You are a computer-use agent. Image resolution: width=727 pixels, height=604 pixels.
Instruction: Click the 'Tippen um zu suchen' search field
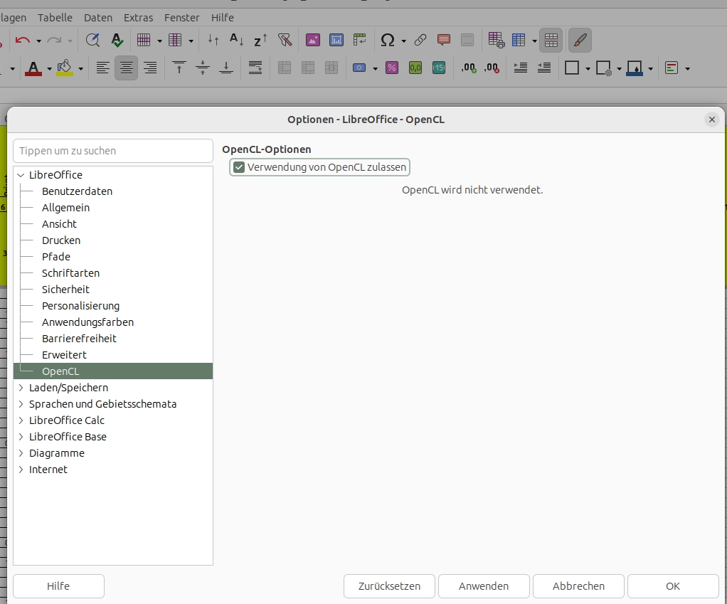(x=113, y=151)
